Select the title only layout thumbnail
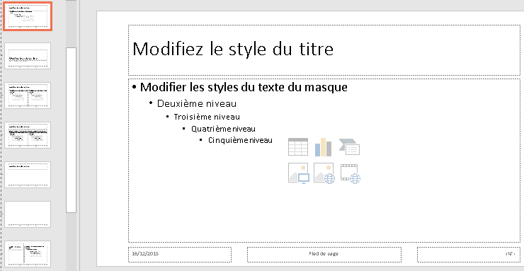This screenshot has height=271, width=524. pyautogui.click(x=28, y=175)
